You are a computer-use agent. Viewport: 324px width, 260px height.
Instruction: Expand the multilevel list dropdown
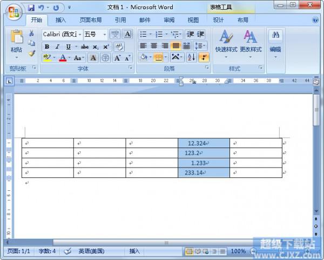[x=180, y=34]
